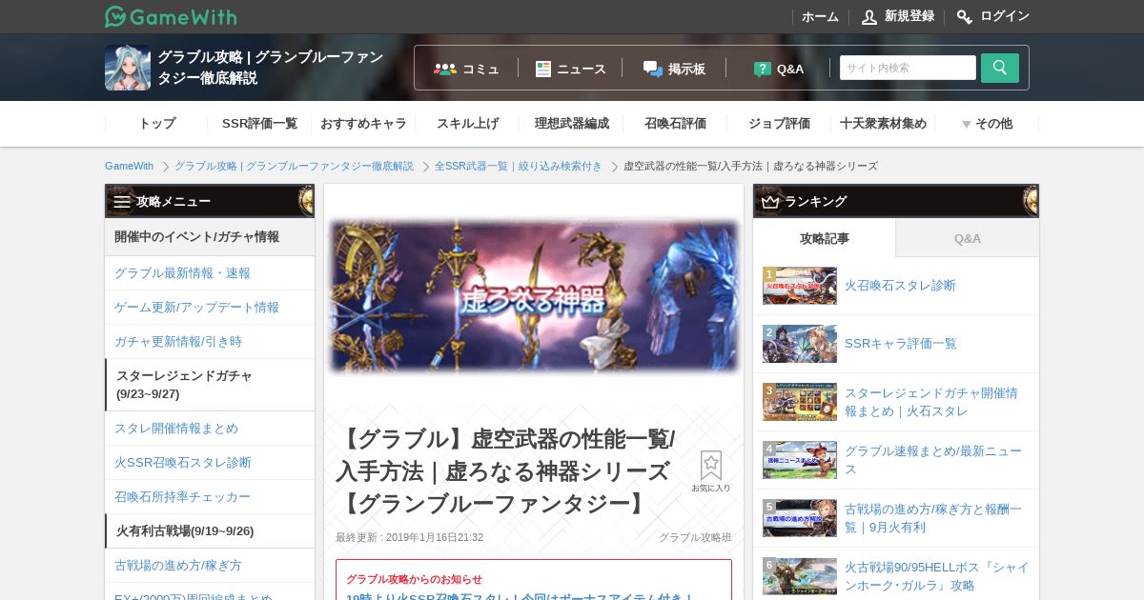
Task: Click the GameWith logo
Action: [x=171, y=16]
